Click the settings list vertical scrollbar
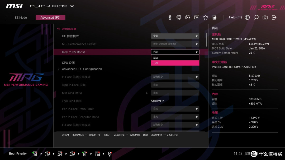 pos(206,39)
